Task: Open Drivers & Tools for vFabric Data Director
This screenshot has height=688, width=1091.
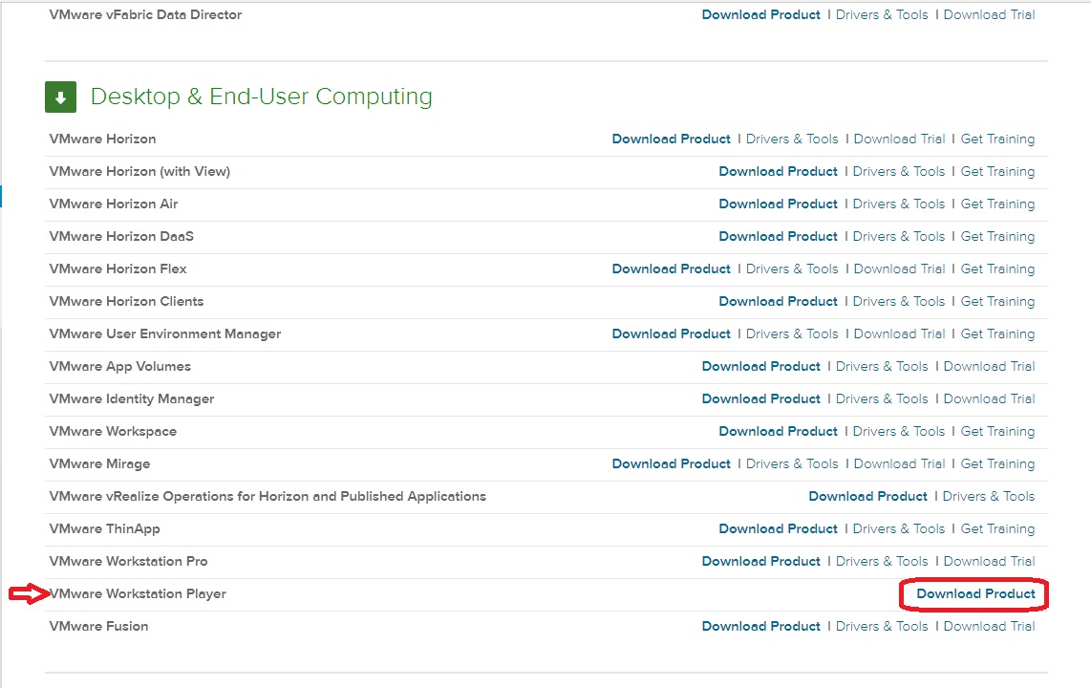Action: click(882, 14)
